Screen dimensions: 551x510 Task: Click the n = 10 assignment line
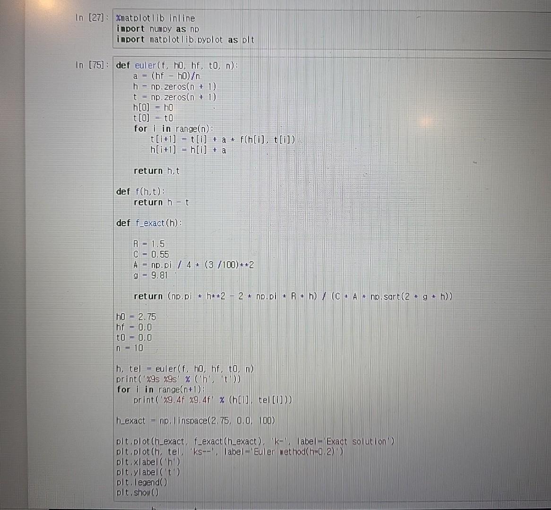click(x=128, y=348)
